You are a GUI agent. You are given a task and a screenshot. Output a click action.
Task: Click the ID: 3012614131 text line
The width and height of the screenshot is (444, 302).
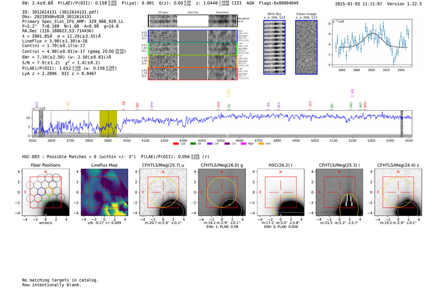point(60,12)
